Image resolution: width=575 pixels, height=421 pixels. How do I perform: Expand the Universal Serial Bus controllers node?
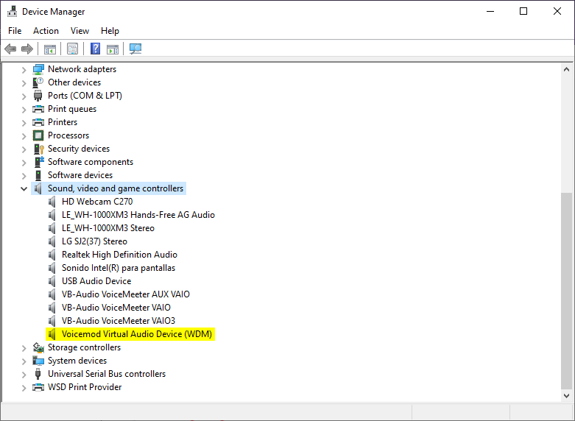24,374
